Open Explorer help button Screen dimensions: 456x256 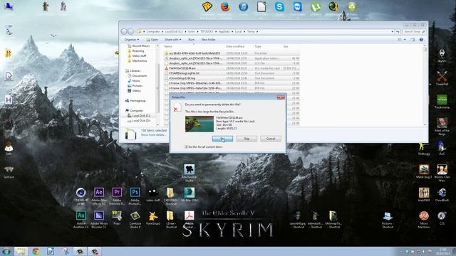(x=421, y=40)
